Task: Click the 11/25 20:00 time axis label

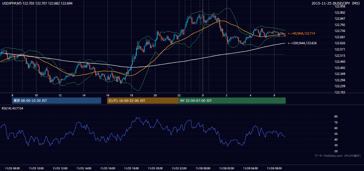Action: tap(155, 168)
